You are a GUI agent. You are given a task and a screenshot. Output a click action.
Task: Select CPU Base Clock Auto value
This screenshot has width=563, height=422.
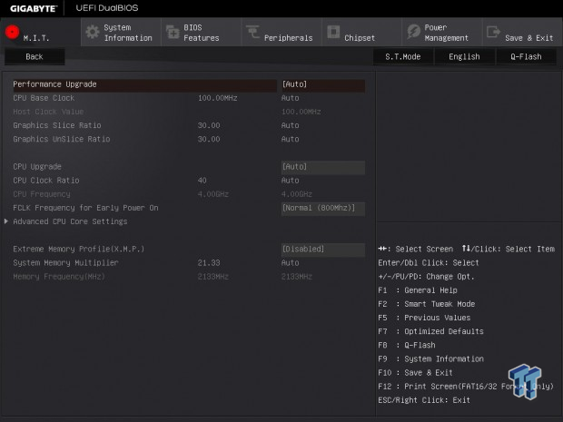pyautogui.click(x=290, y=98)
